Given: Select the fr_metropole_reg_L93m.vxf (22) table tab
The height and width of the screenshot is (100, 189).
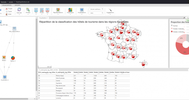Looking at the screenshot, I should tap(48, 70).
